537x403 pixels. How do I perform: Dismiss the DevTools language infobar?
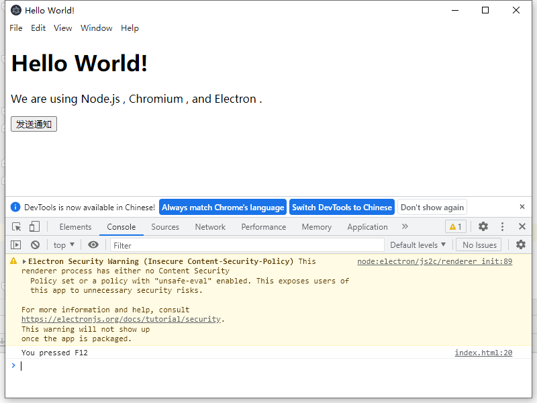click(x=522, y=207)
